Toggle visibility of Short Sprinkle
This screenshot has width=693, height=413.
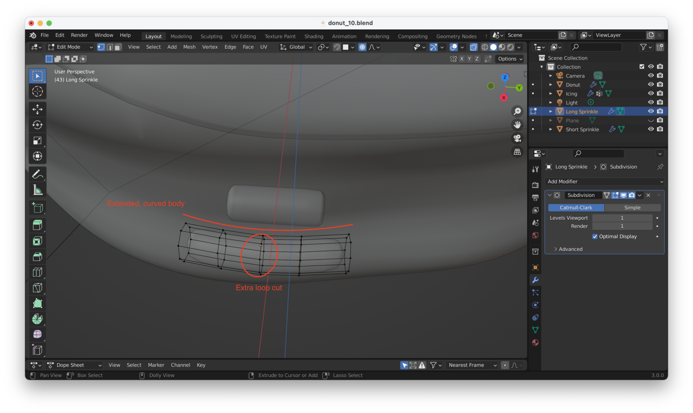[x=651, y=129]
